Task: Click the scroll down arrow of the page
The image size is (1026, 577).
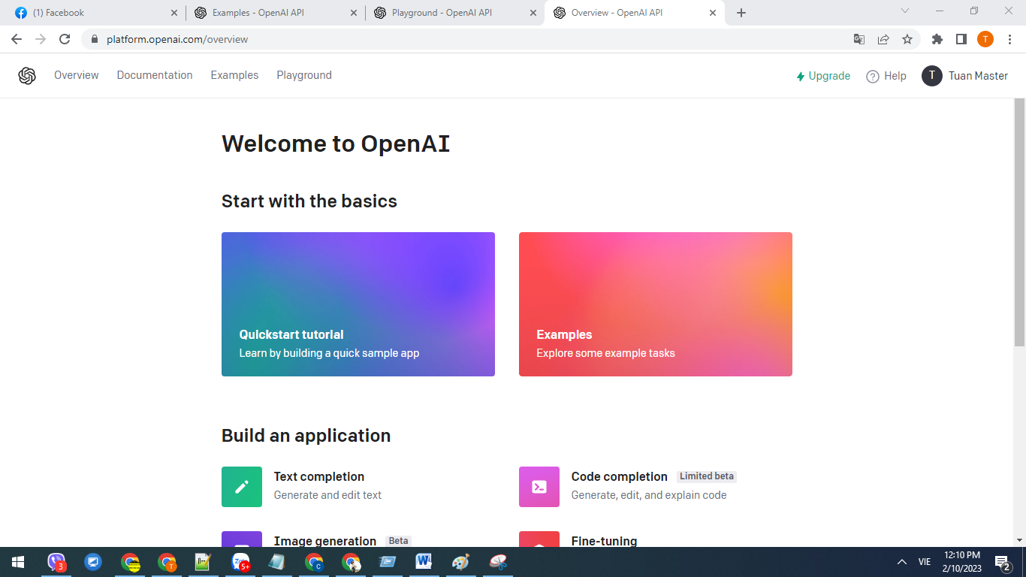Action: (1019, 539)
